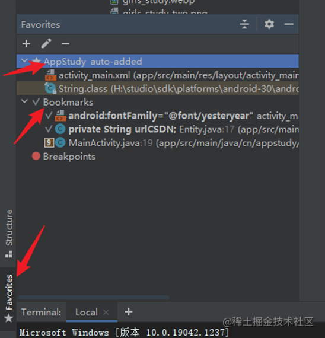Click the checkmark before private String urlCSDN
325x338 pixels.
coord(49,129)
